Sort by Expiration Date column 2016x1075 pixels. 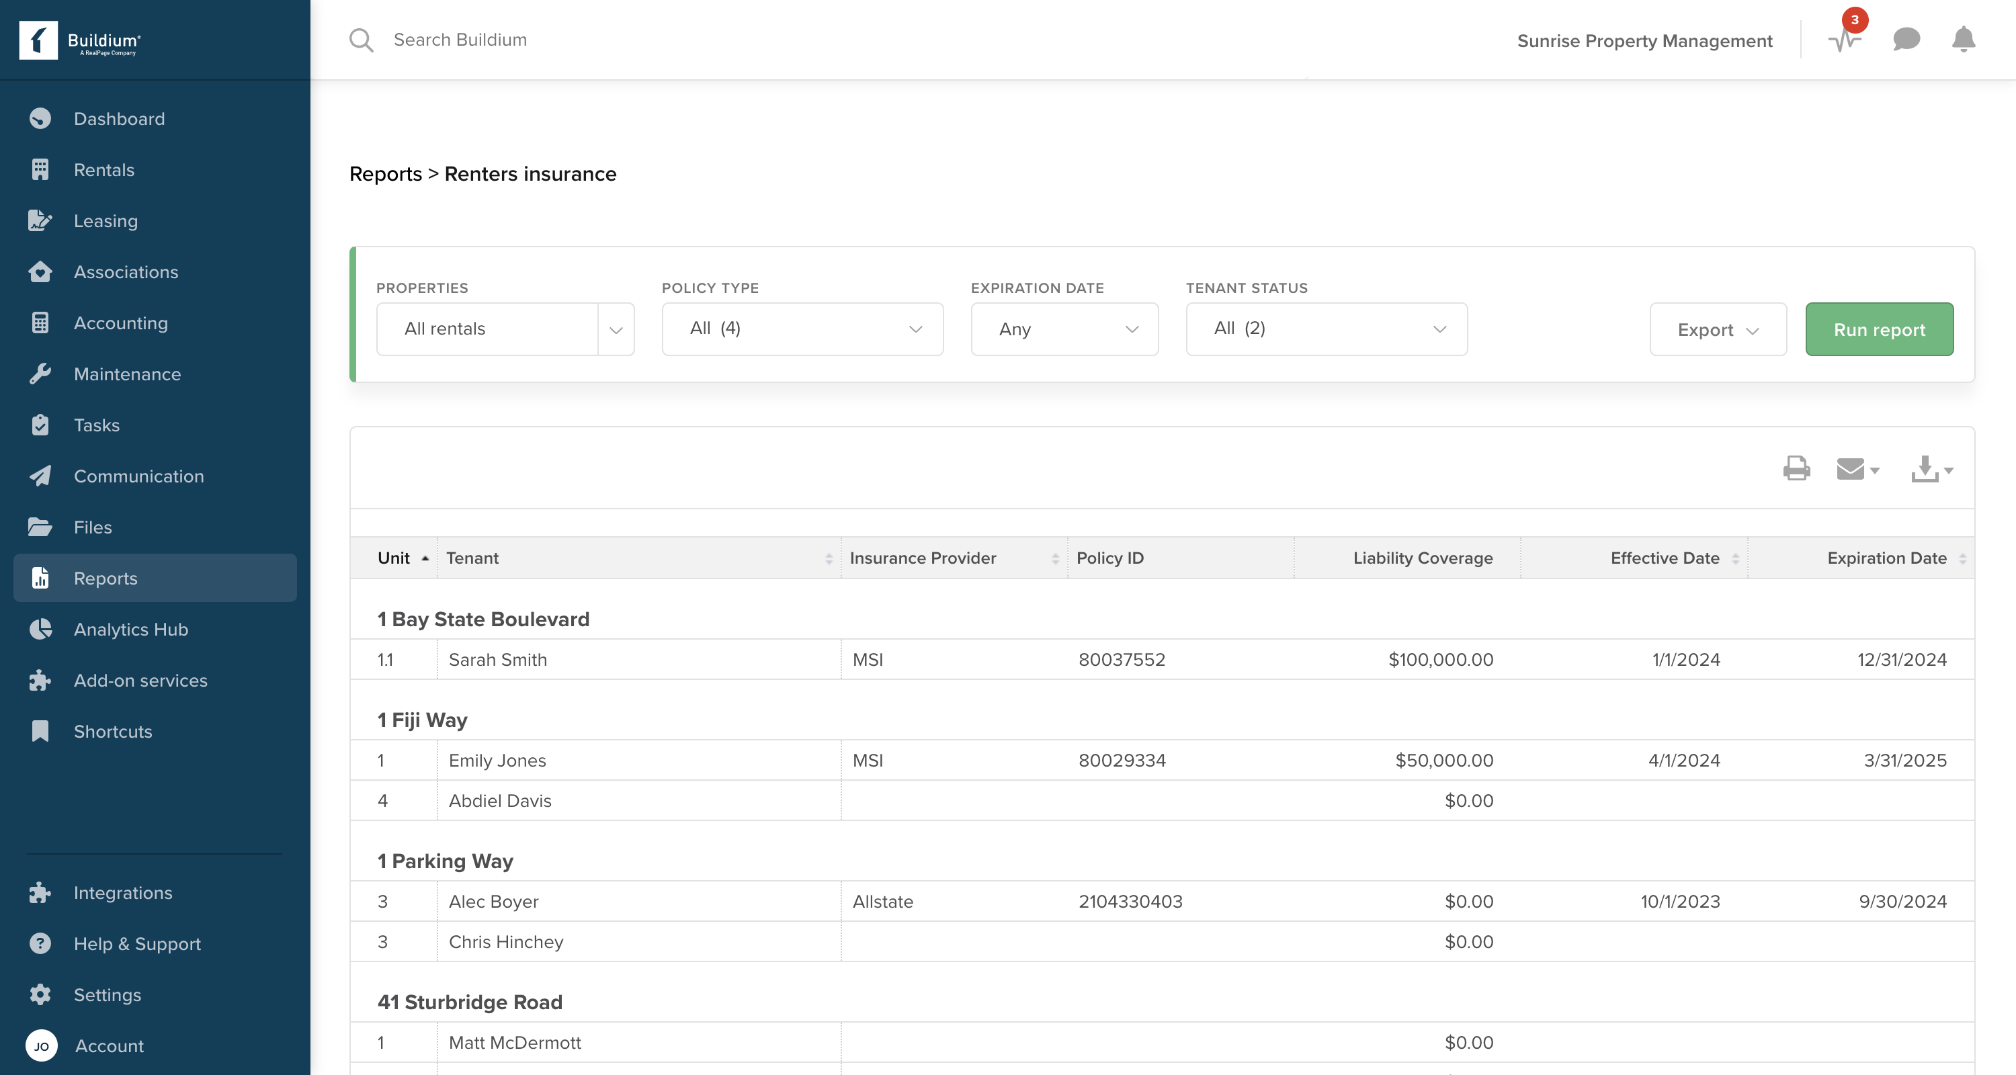1886,558
